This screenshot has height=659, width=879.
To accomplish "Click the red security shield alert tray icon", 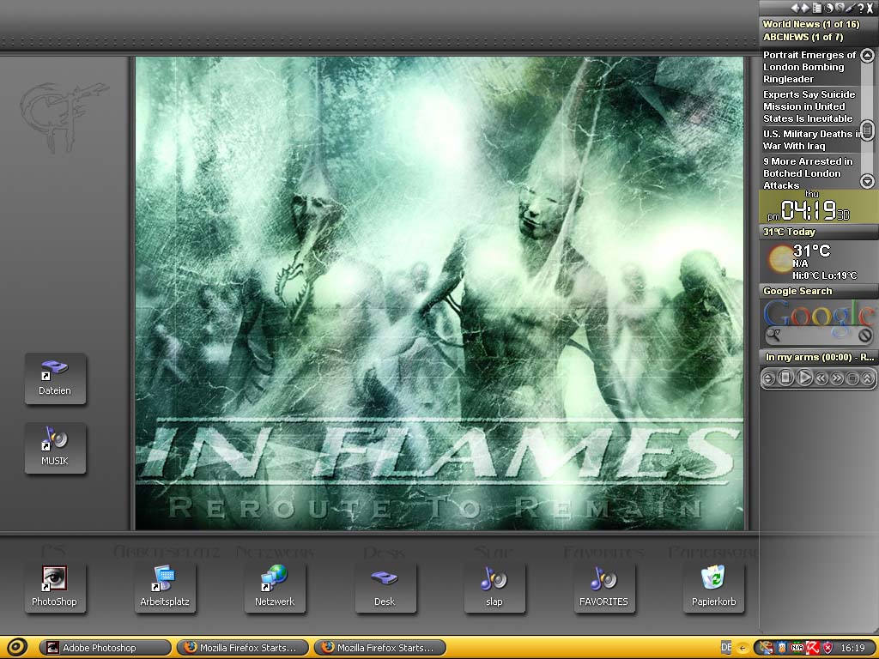I will (827, 648).
